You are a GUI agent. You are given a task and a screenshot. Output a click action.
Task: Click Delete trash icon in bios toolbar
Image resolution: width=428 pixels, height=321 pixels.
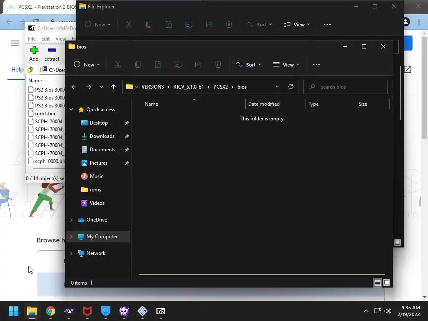(218, 65)
